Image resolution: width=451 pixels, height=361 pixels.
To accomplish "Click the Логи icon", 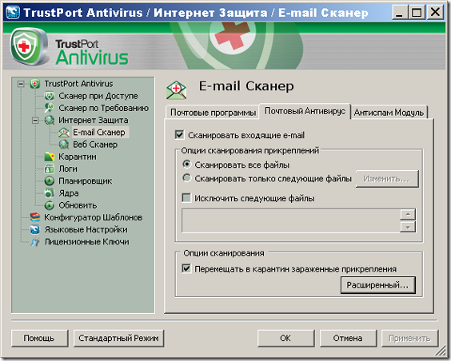I will tap(50, 169).
